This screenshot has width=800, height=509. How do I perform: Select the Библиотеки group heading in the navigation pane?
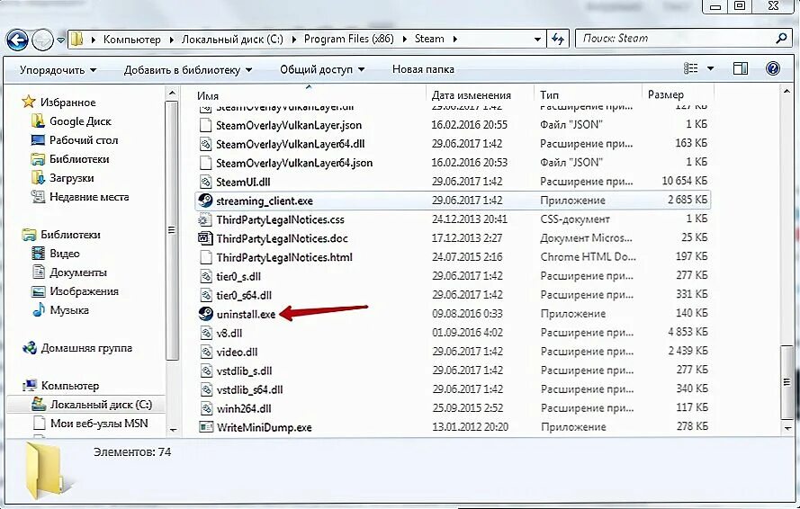pyautogui.click(x=70, y=235)
